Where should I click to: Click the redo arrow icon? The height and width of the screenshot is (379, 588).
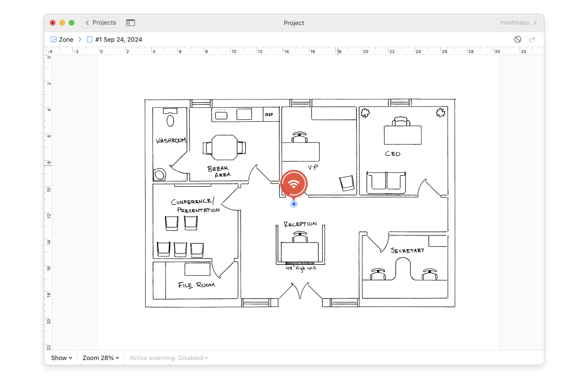point(532,39)
